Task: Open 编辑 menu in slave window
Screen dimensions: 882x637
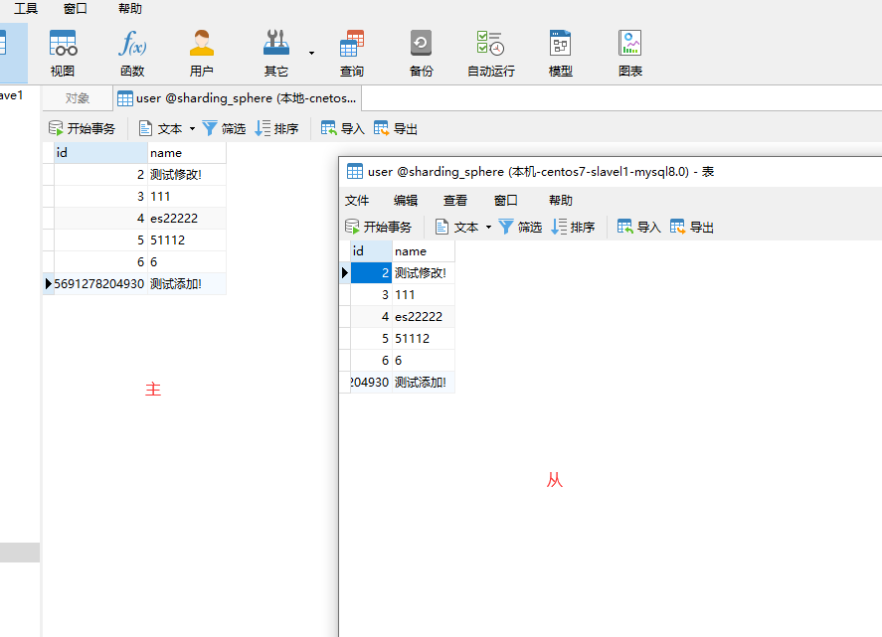Action: [x=406, y=200]
